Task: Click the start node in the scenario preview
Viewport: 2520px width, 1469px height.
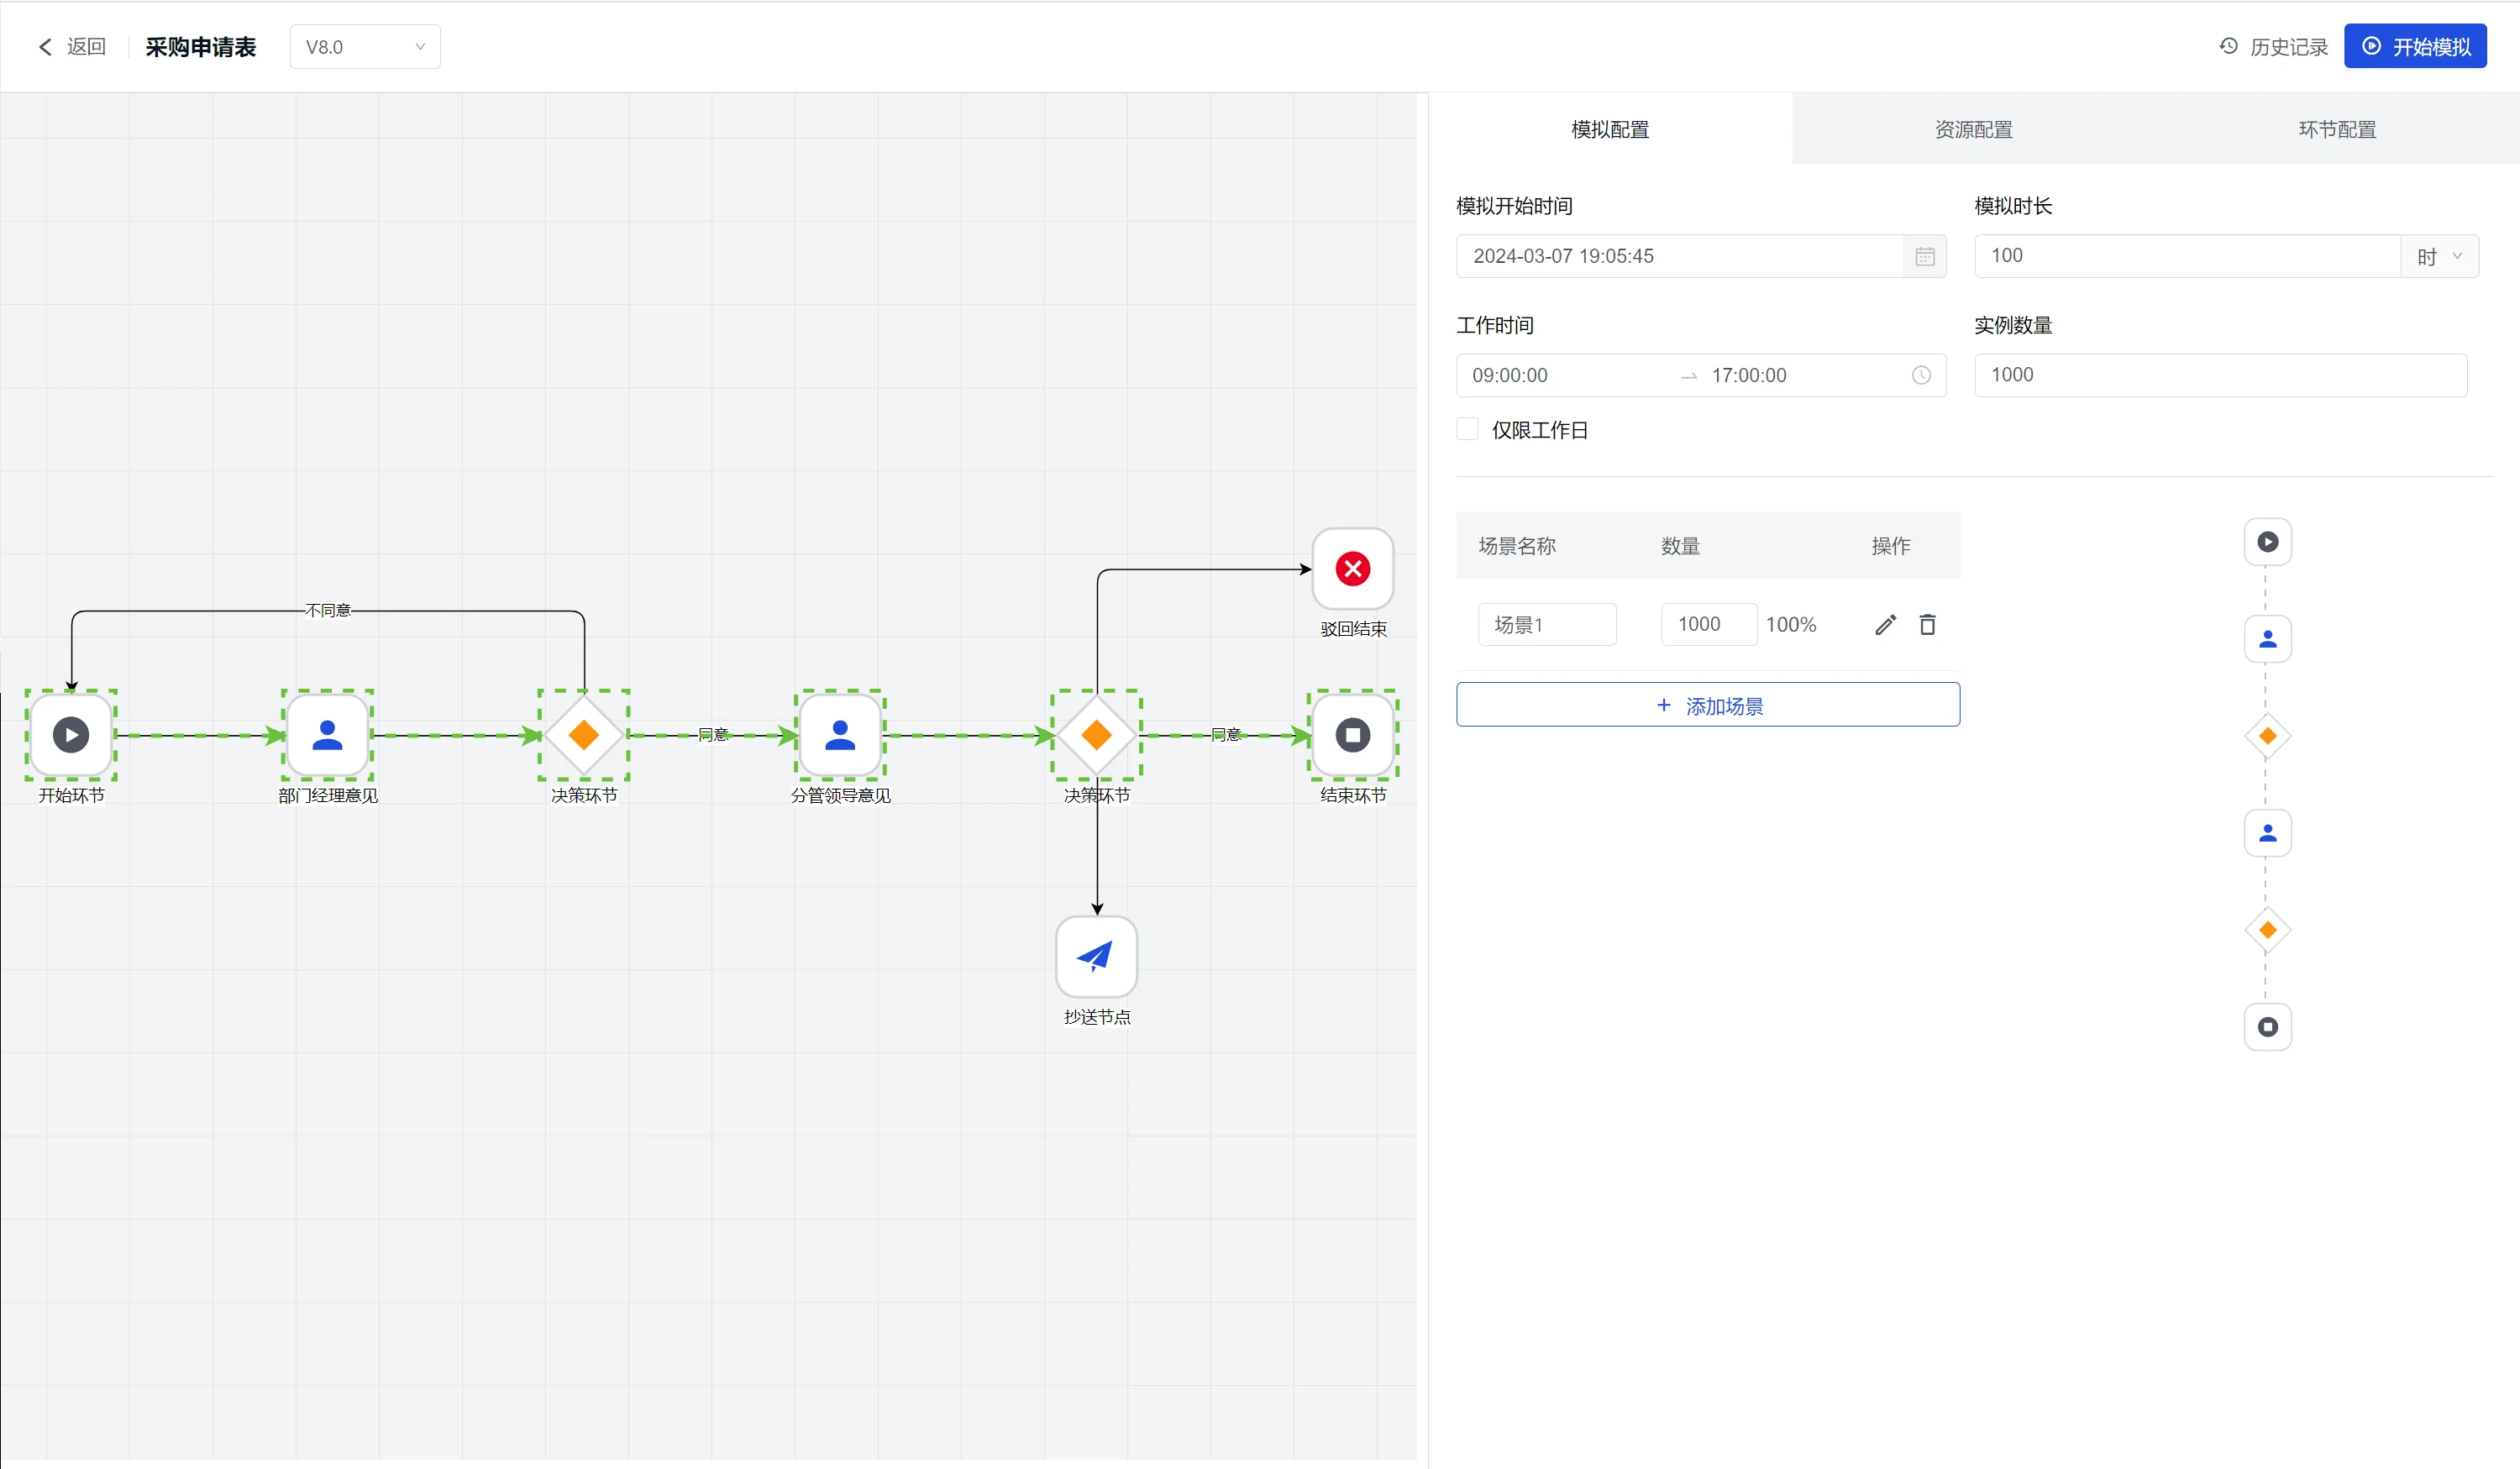Action: [2268, 542]
